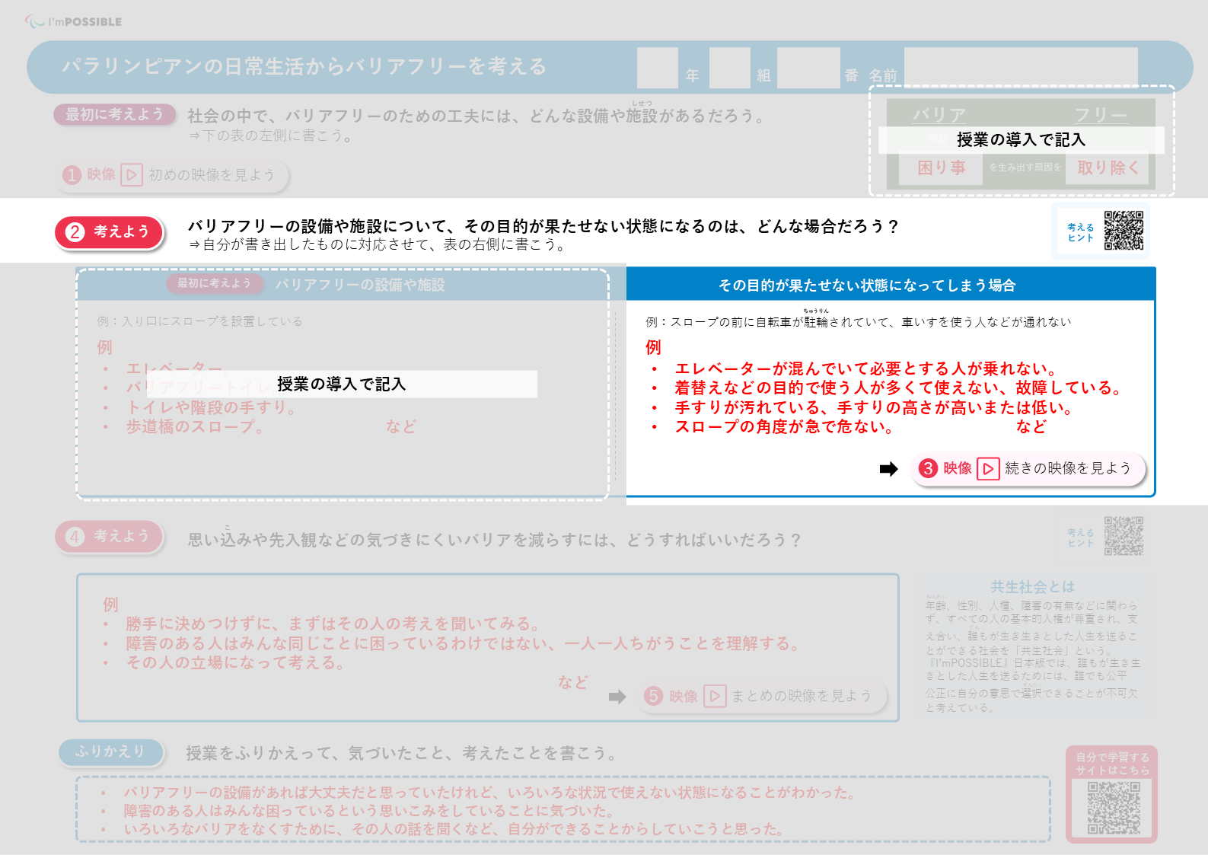Click the I'mPOSSIBLE logo
This screenshot has width=1208, height=855.
74,21
